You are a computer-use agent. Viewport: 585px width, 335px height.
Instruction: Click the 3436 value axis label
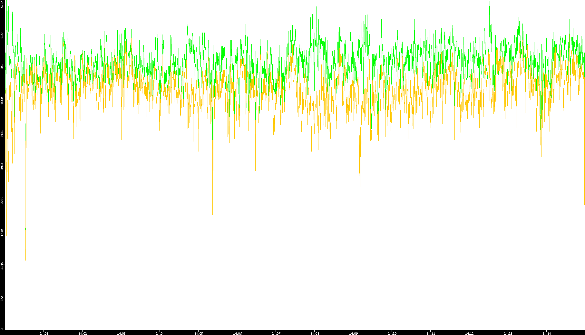tap(2, 133)
